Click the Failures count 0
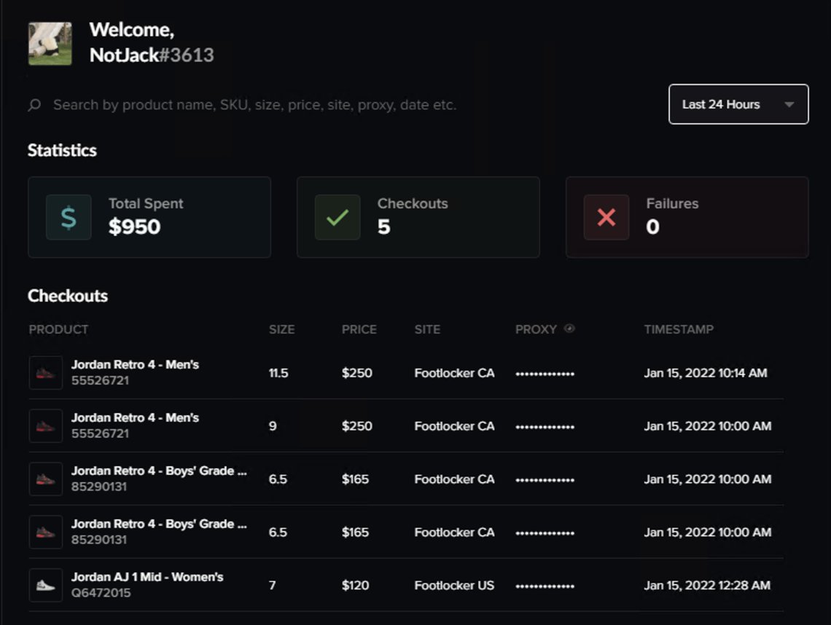The width and height of the screenshot is (831, 625). pos(652,227)
